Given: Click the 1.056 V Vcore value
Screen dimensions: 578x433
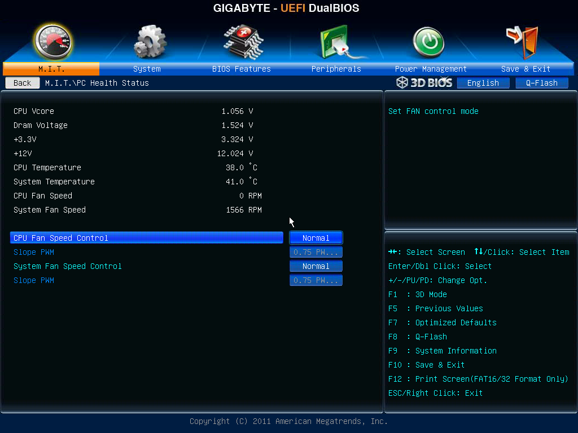Looking at the screenshot, I should (237, 111).
